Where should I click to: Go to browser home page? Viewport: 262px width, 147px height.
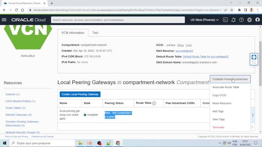coord(23,10)
